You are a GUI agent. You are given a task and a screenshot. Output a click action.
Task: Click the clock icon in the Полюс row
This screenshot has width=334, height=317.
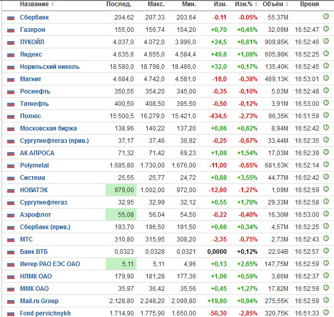[x=326, y=115]
